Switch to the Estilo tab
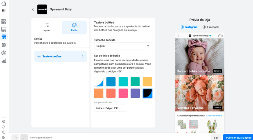This screenshot has height=140, width=253. pyautogui.click(x=74, y=27)
